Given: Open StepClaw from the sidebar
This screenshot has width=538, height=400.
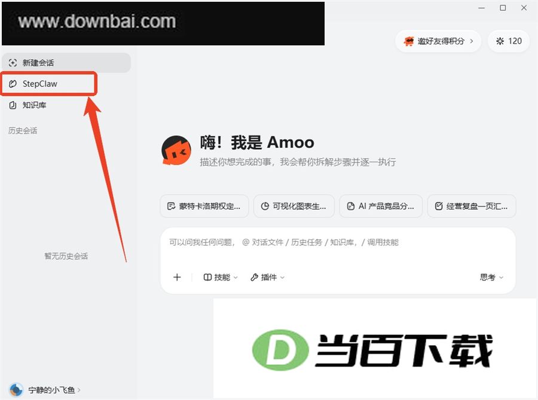Looking at the screenshot, I should [49, 84].
